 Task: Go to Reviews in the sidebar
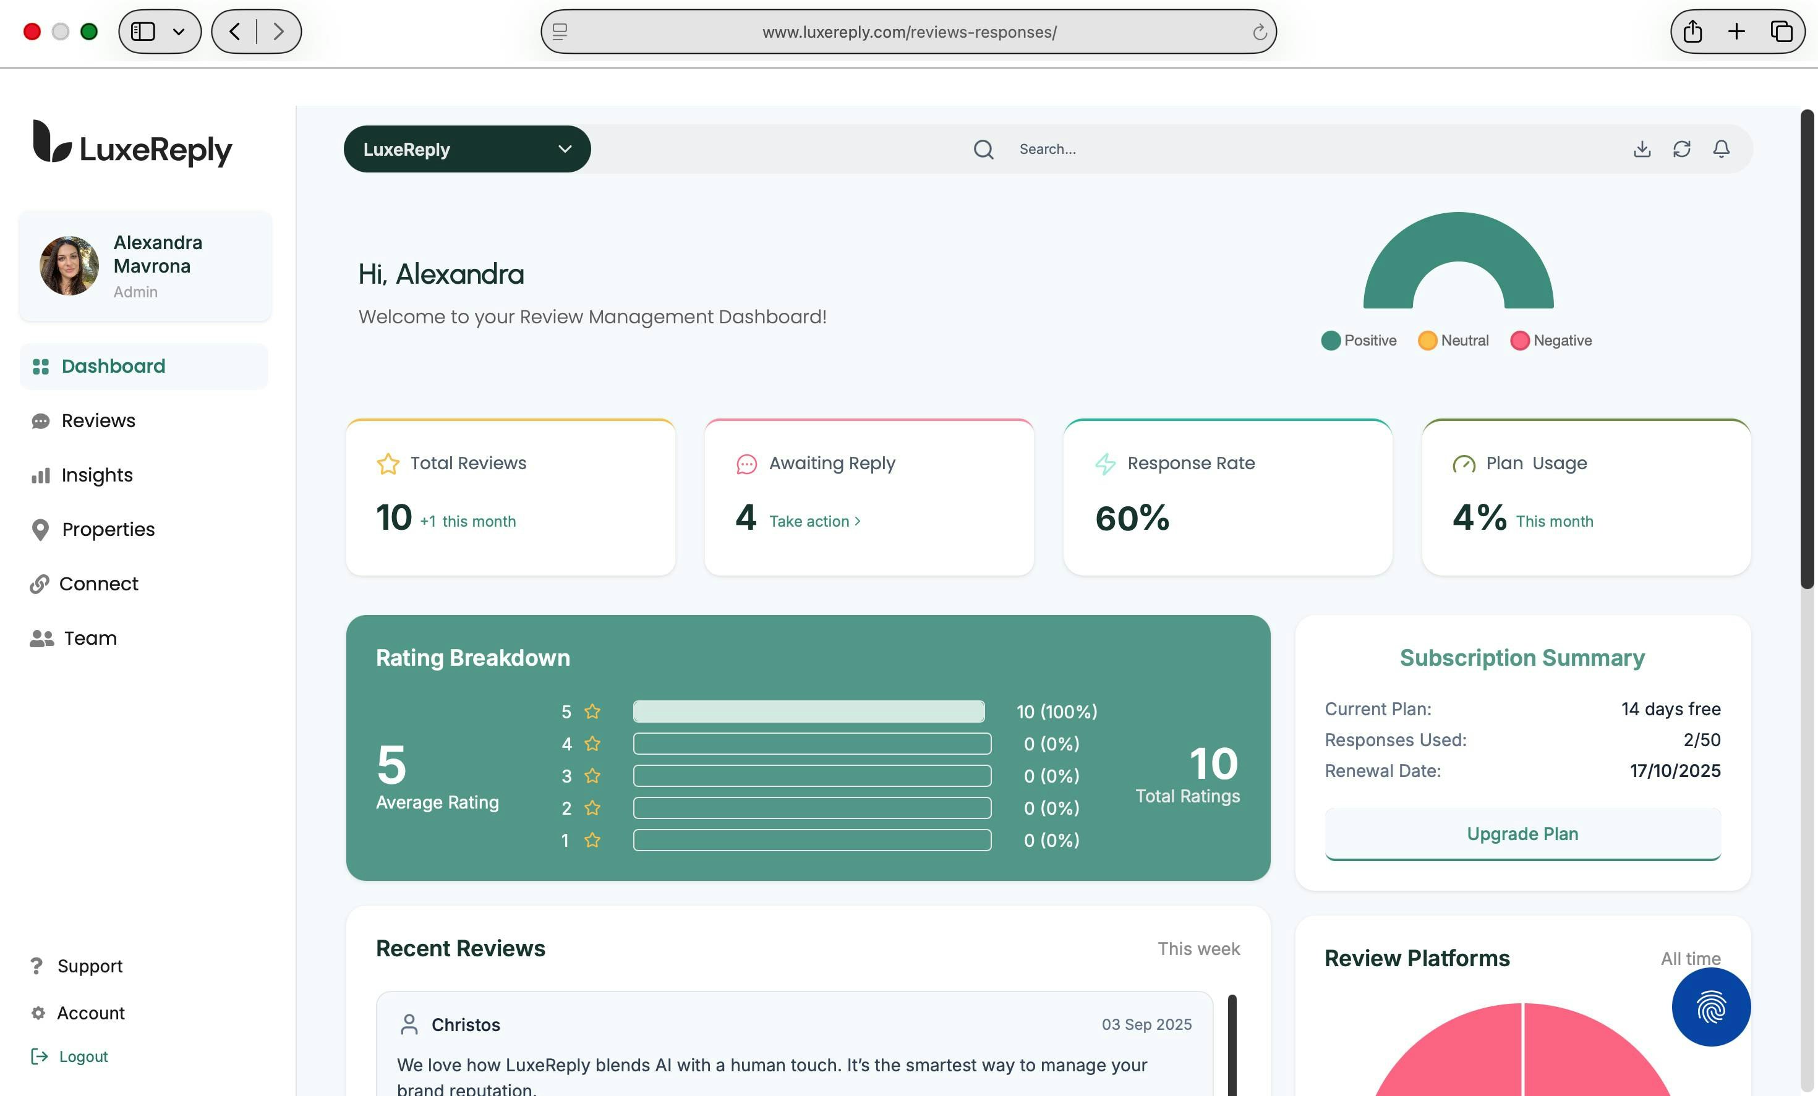98,420
